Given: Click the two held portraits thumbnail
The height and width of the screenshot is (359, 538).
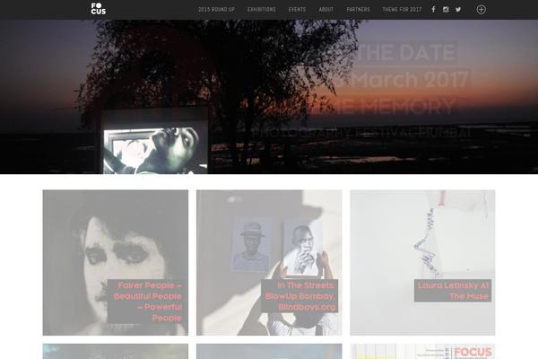Looking at the screenshot, I should point(269,262).
